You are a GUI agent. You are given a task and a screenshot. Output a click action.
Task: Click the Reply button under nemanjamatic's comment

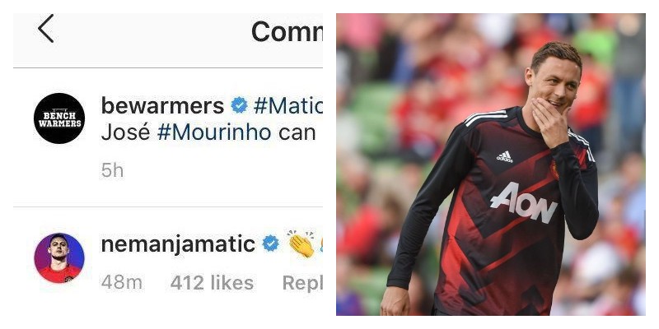(302, 283)
